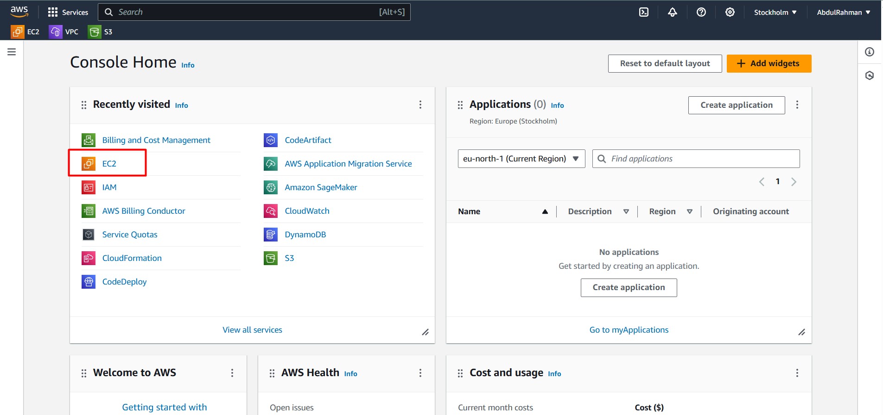Click Create application button under No applications
Viewport: 883px width, 415px height.
(629, 287)
